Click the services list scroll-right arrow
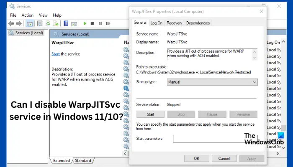 tap(278, 154)
